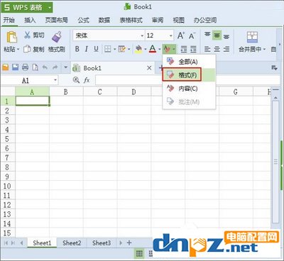Add new sheet with plus button
This screenshot has height=261, width=284.
pos(129,243)
